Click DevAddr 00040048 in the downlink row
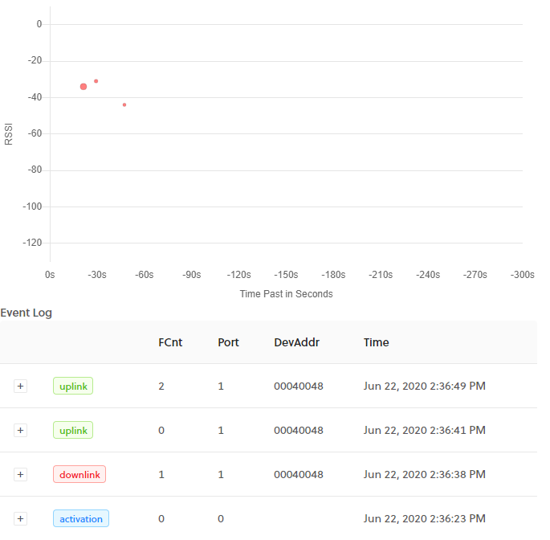This screenshot has height=540, width=550. click(x=298, y=475)
